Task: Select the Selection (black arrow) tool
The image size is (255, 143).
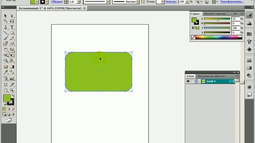Action: click(x=5, y=16)
